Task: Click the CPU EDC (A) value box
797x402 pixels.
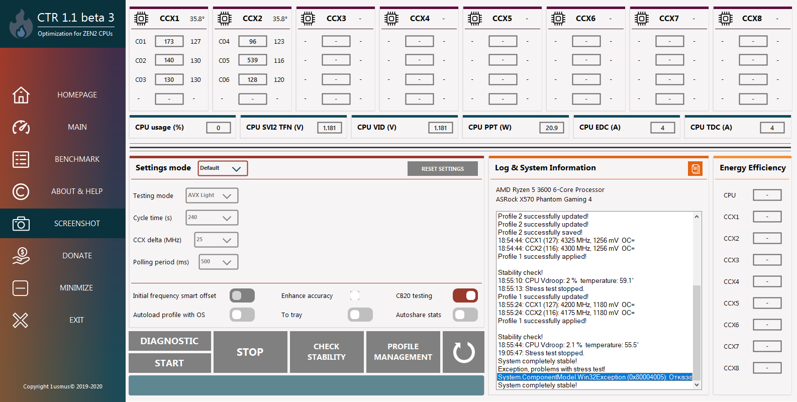Action: pyautogui.click(x=663, y=128)
